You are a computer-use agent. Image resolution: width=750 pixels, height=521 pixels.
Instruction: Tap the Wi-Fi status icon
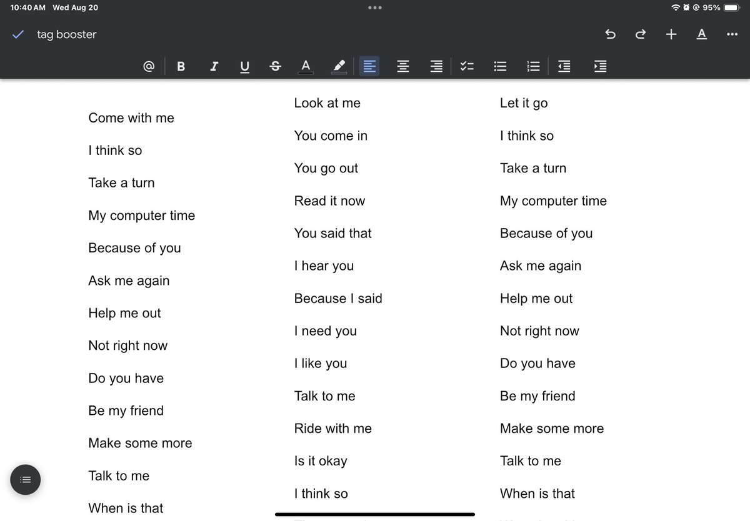click(x=676, y=7)
